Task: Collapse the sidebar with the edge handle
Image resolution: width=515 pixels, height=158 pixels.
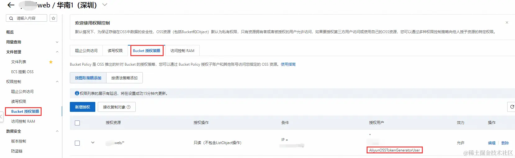Action: 1,117
